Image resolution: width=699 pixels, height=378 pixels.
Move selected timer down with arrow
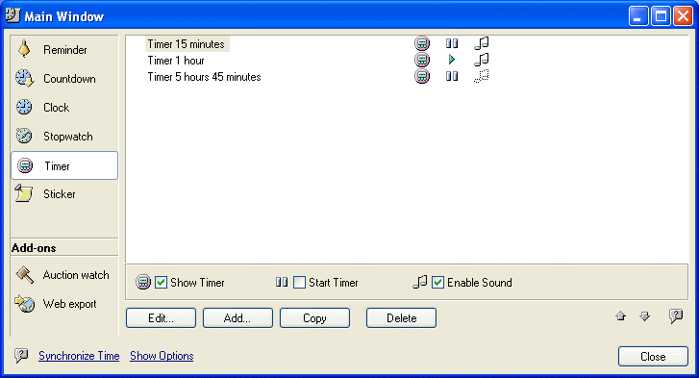[644, 316]
